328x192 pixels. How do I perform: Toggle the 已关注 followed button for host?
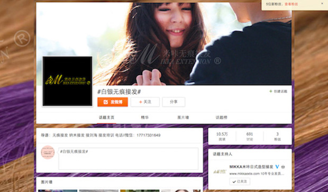click(240, 181)
